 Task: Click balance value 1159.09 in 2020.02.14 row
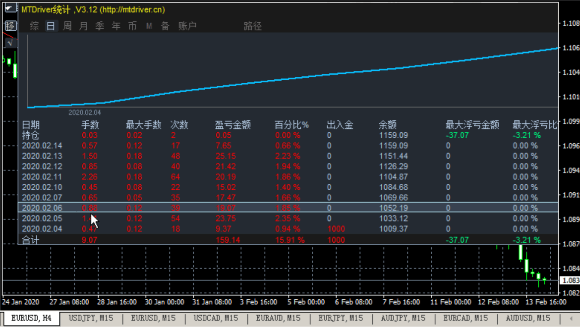(x=394, y=146)
